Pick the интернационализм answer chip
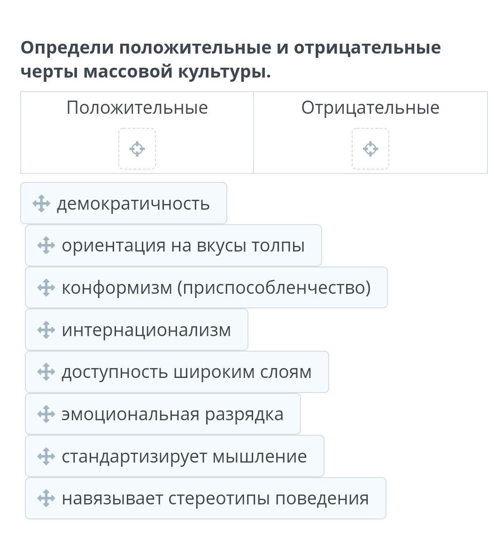This screenshot has width=494, height=550. pyautogui.click(x=146, y=330)
